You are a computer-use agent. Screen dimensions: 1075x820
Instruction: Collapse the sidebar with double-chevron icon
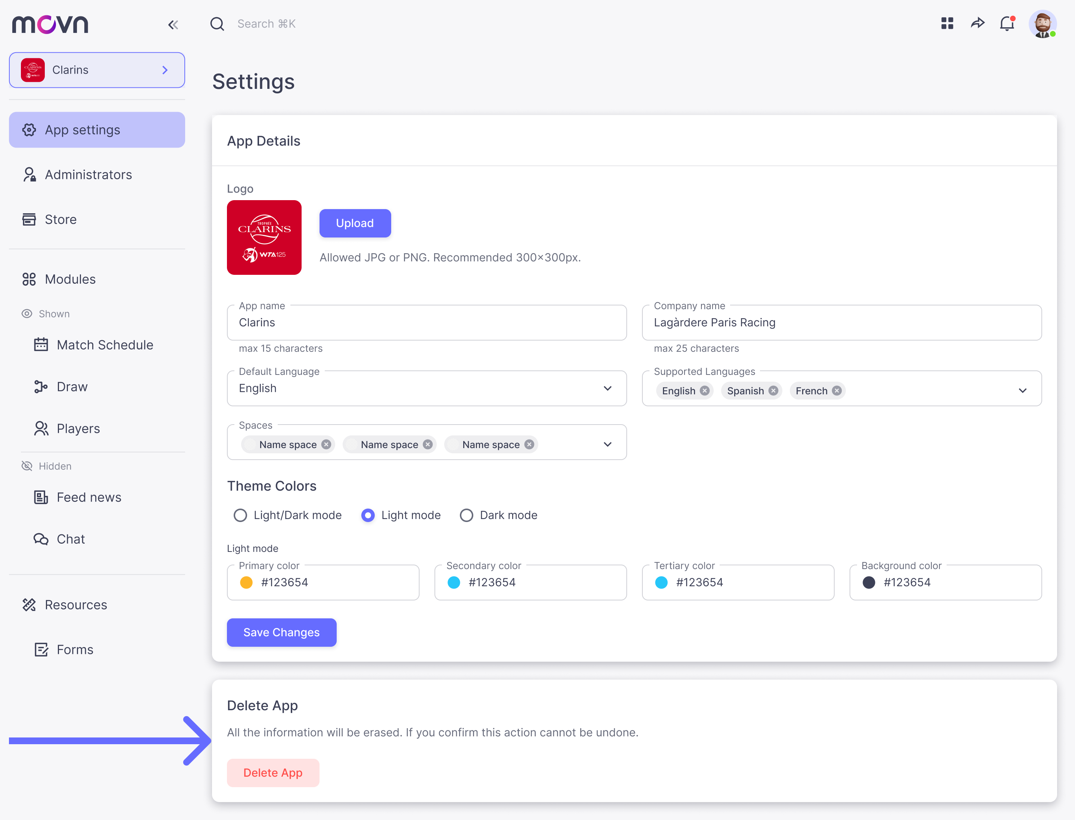click(173, 24)
